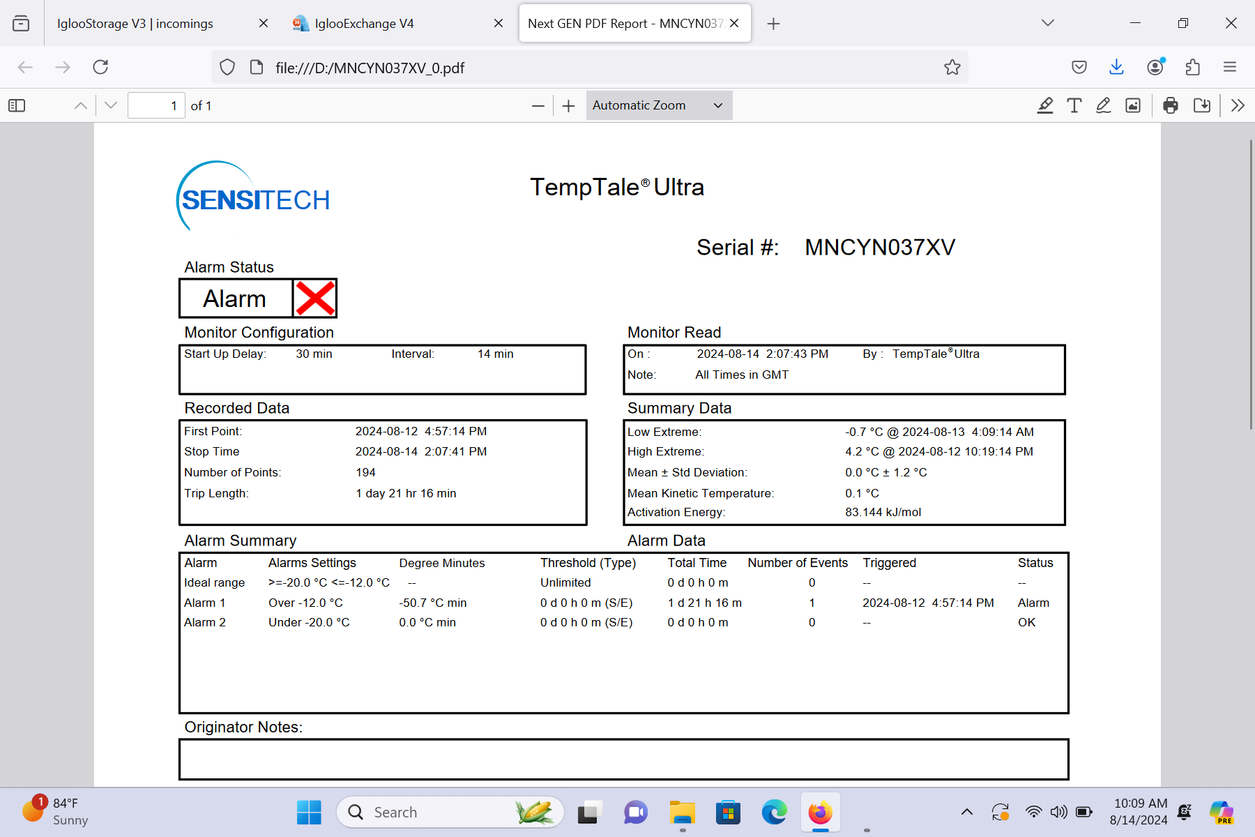Zoom out with the minus button
The image size is (1255, 837).
(538, 106)
